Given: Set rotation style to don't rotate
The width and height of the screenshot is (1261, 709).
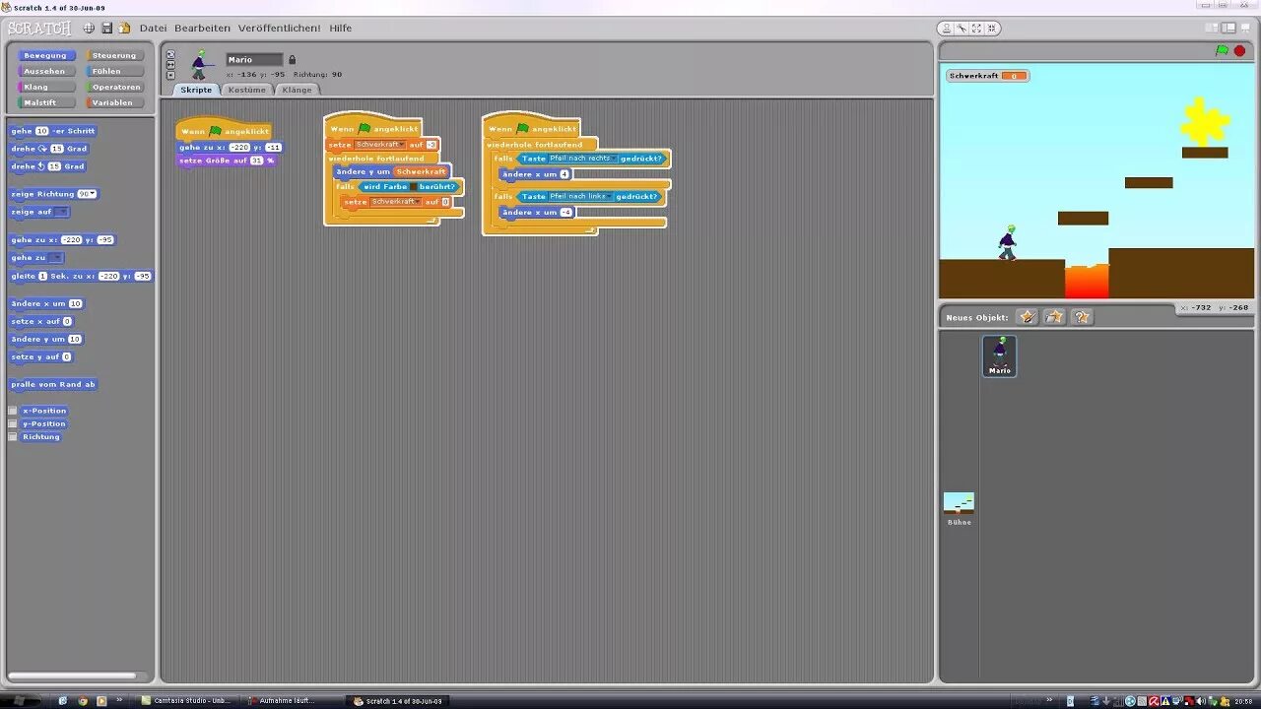Looking at the screenshot, I should [170, 75].
